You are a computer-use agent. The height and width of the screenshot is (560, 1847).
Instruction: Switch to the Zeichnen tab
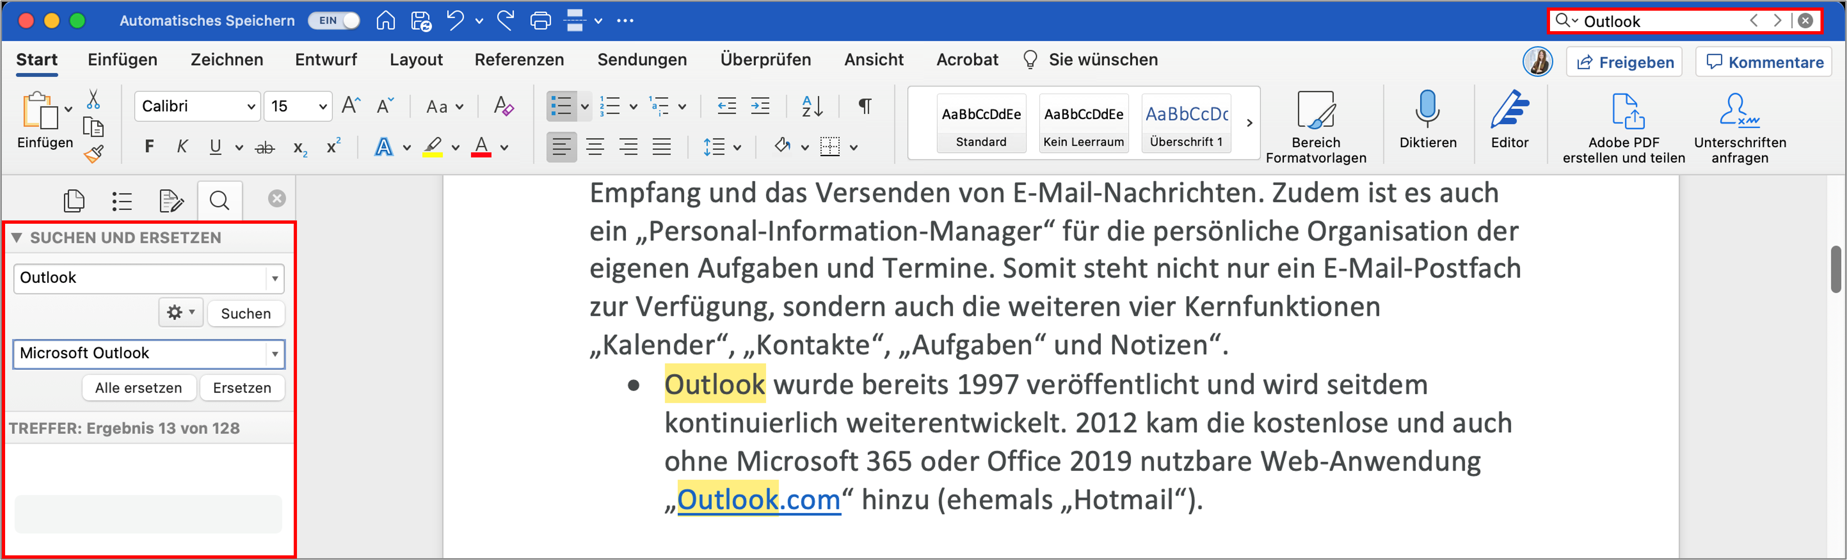pos(227,60)
